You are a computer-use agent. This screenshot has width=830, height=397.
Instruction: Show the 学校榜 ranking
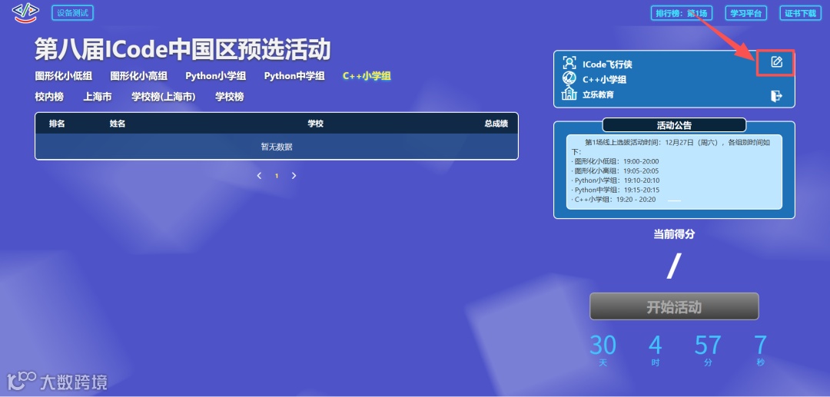click(x=229, y=97)
